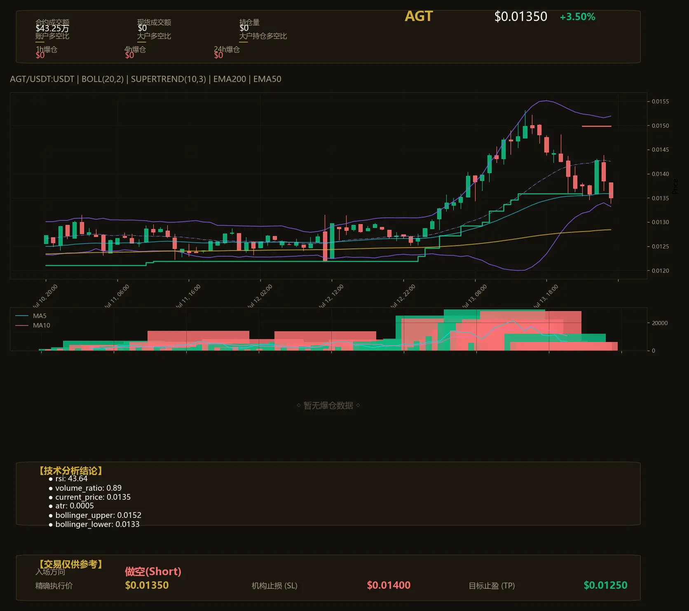Click the 精确执行价 label
689x611 pixels.
(x=54, y=586)
